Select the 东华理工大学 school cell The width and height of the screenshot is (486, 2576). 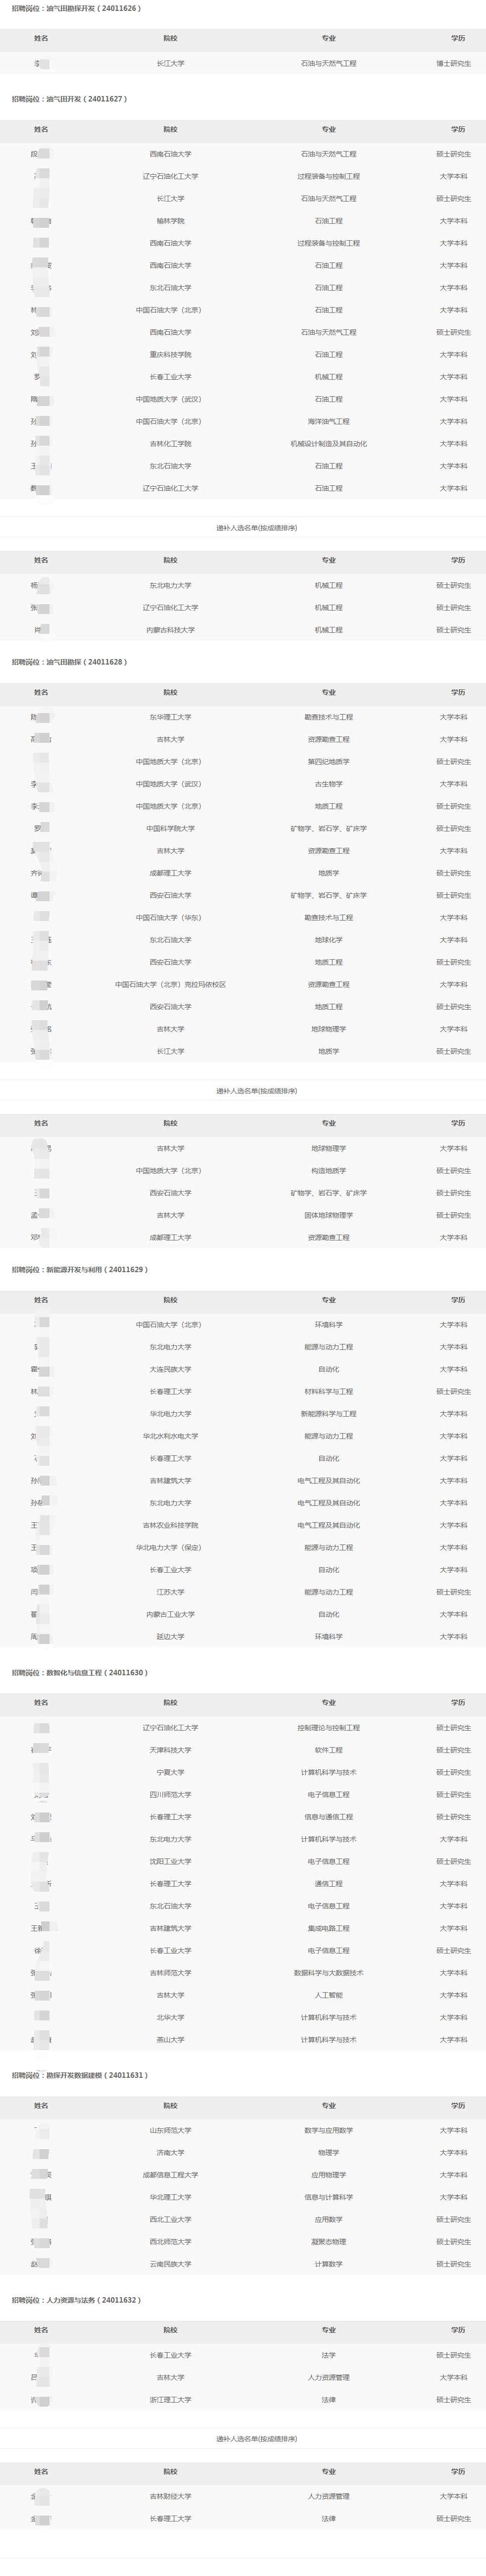170,717
